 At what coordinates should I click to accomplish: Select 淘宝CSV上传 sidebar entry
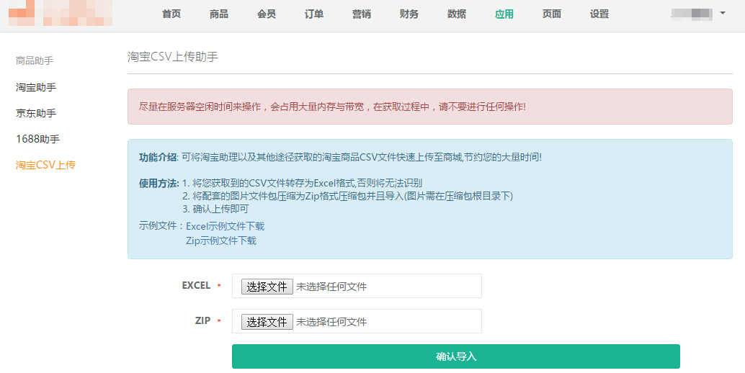(45, 165)
